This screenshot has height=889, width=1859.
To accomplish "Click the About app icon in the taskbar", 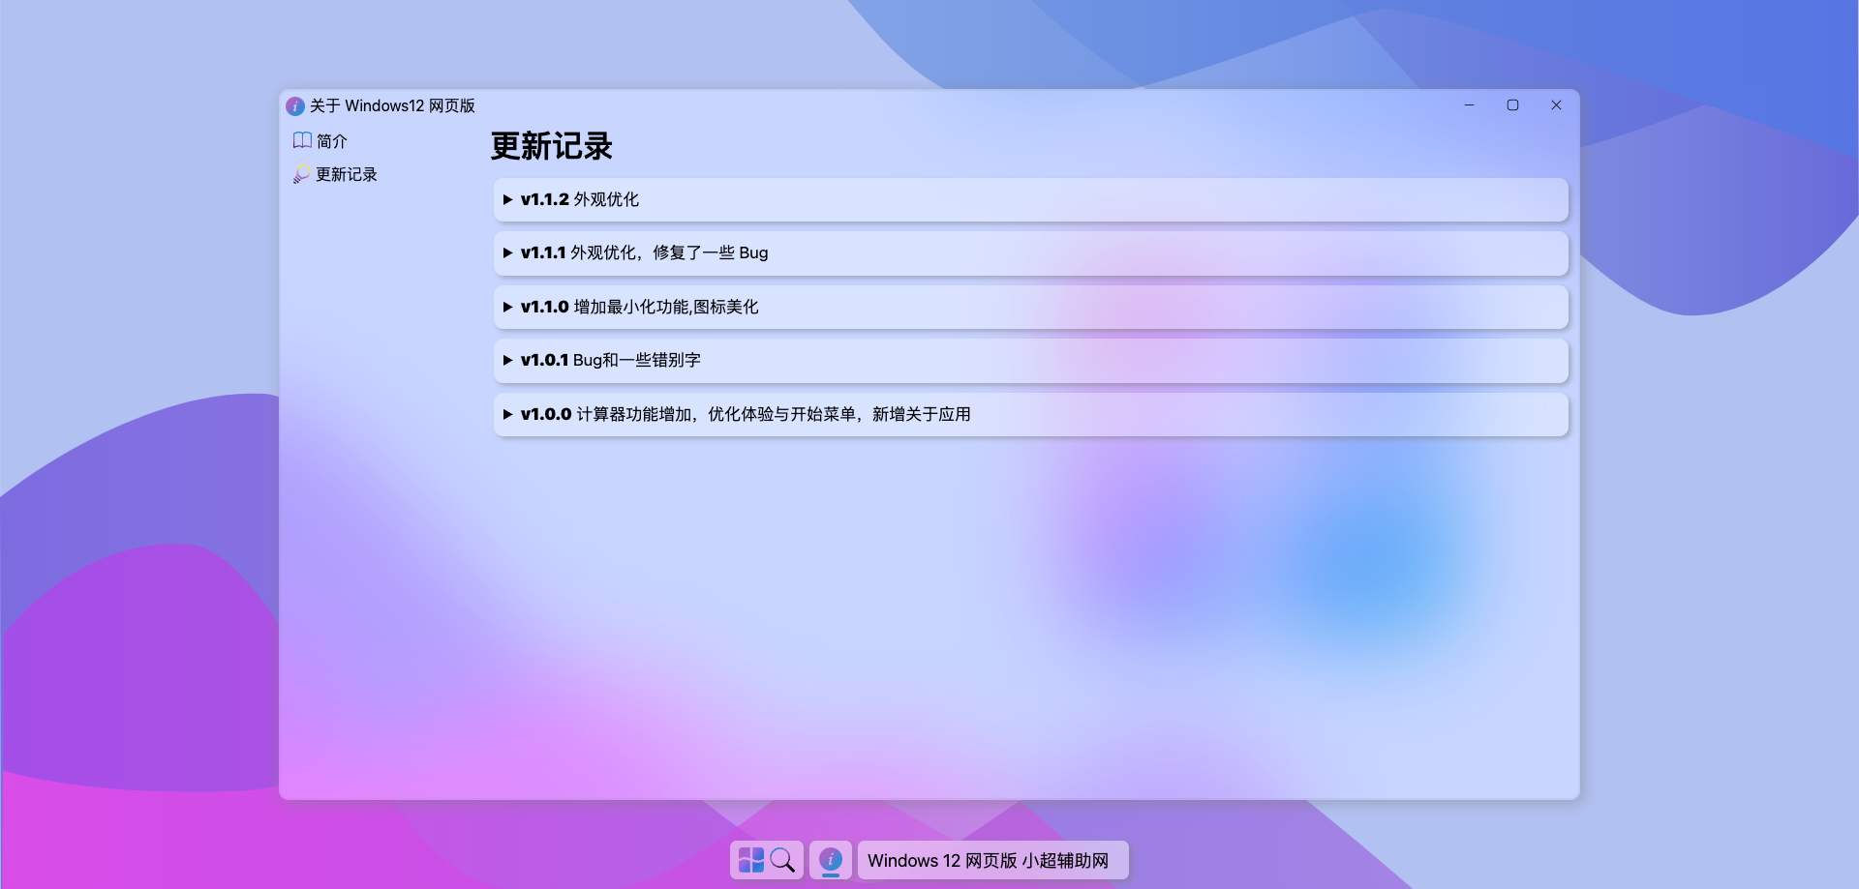I will [x=831, y=860].
